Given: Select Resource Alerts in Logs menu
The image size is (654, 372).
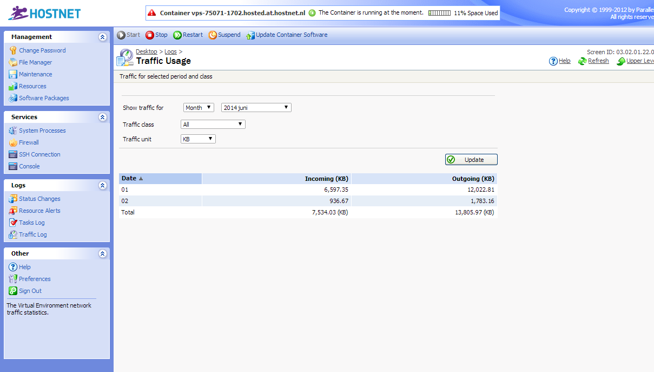Looking at the screenshot, I should (39, 211).
